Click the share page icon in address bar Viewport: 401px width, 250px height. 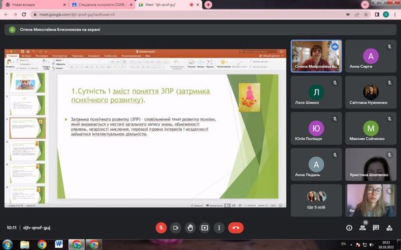click(357, 15)
